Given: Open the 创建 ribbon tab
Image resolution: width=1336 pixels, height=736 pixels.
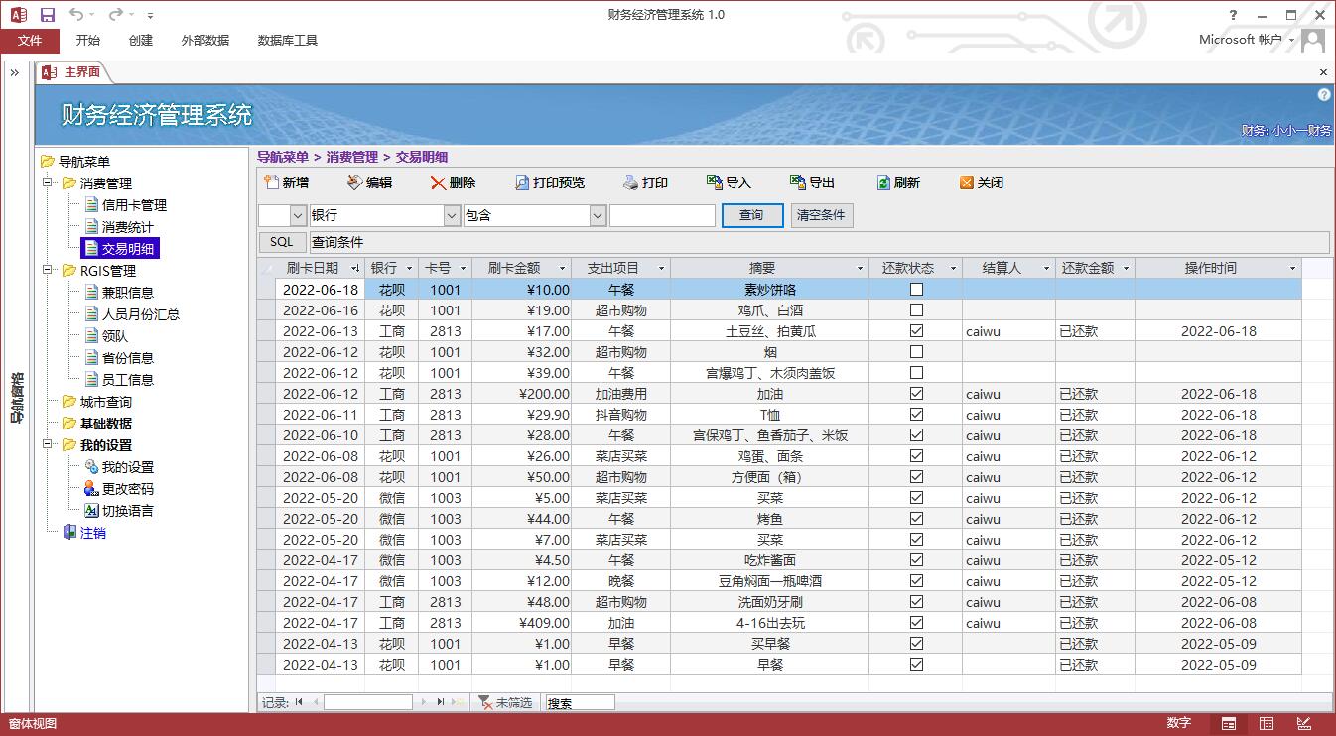Looking at the screenshot, I should [x=141, y=41].
